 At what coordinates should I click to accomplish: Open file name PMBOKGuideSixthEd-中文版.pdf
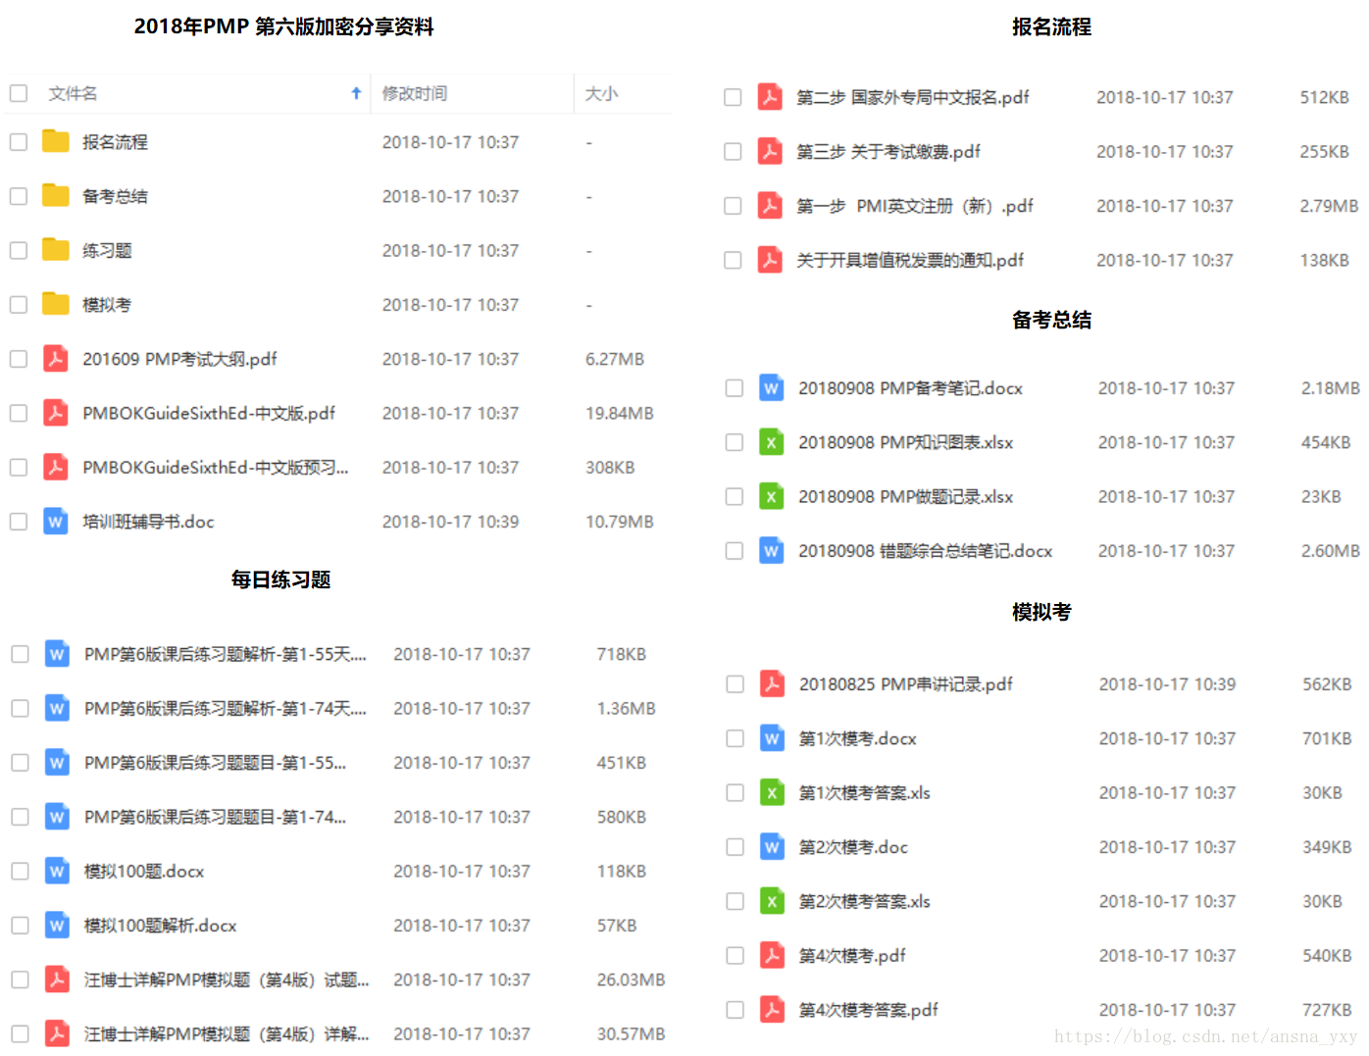tap(209, 413)
